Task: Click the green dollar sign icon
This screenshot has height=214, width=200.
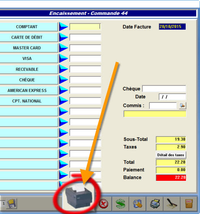Action: [x=120, y=204]
